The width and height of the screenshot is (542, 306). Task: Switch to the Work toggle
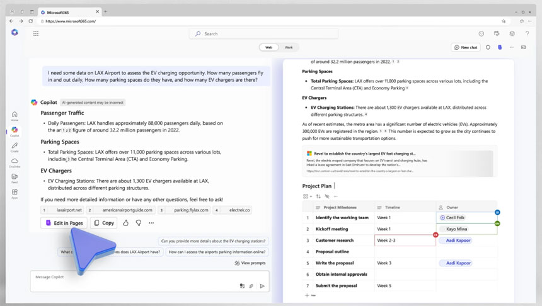tap(289, 47)
